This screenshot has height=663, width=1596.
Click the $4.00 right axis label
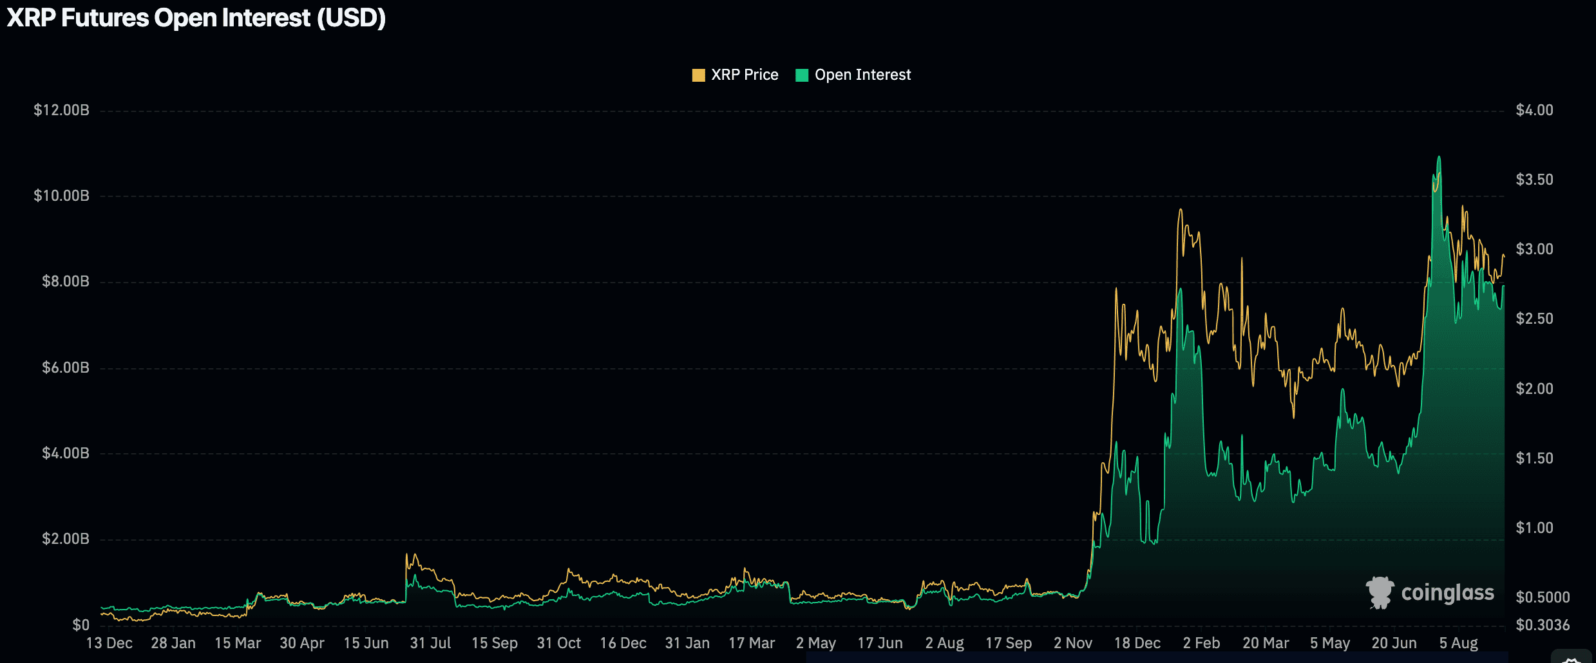(1534, 110)
